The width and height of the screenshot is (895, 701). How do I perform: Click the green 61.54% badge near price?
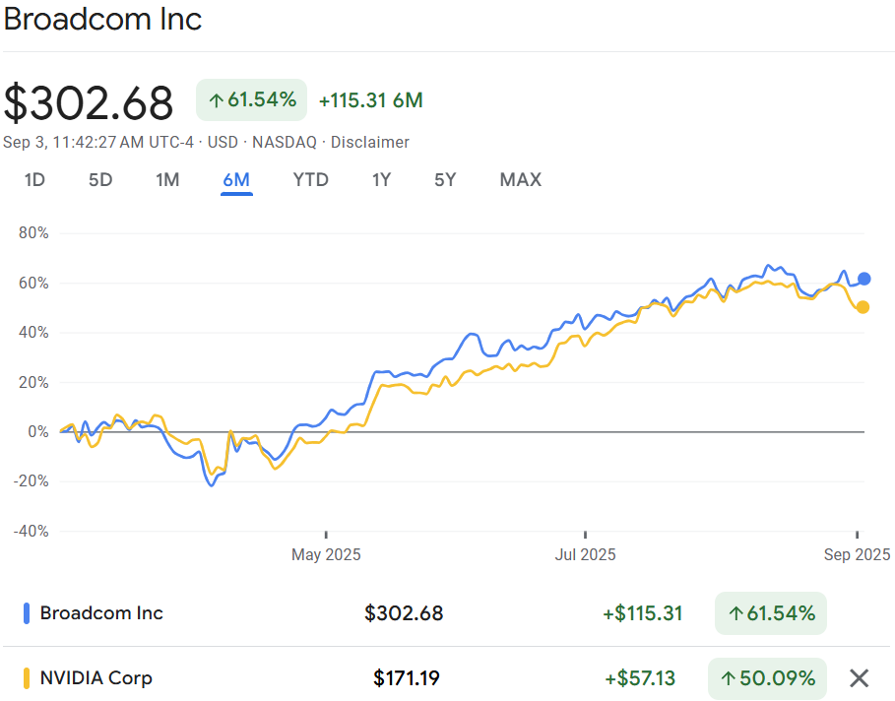pyautogui.click(x=252, y=99)
